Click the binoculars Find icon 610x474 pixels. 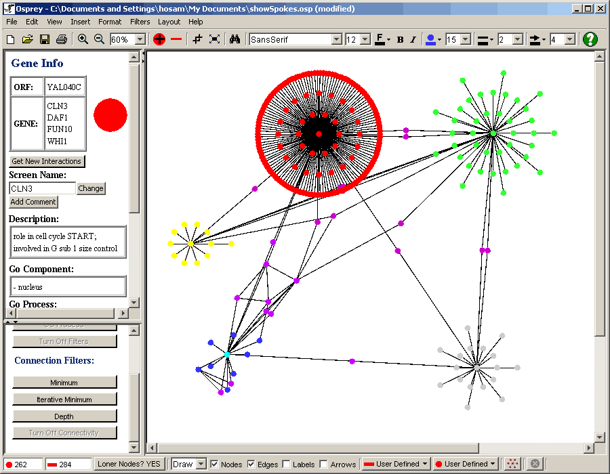235,39
